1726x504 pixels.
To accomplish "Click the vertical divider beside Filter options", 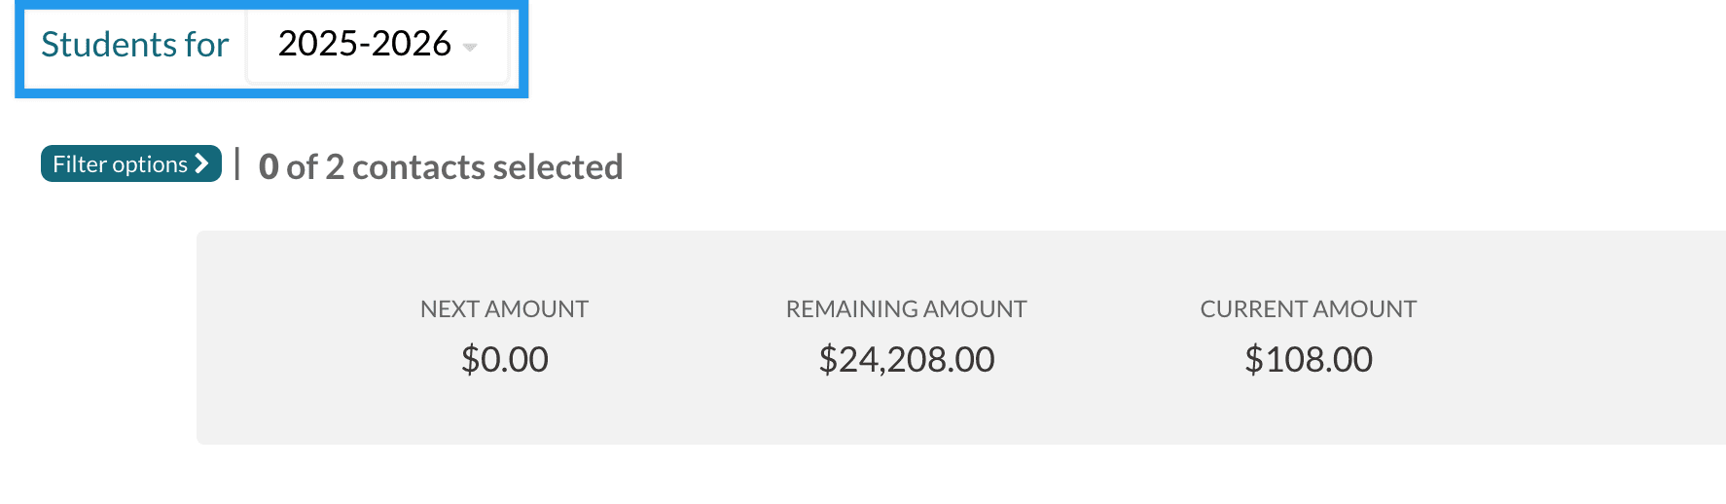I will coord(237,164).
